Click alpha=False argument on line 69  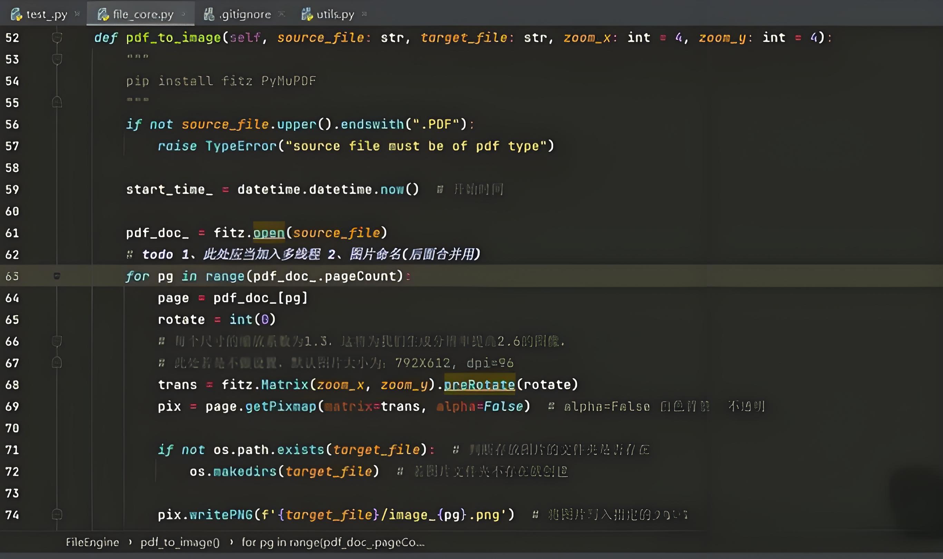point(479,406)
